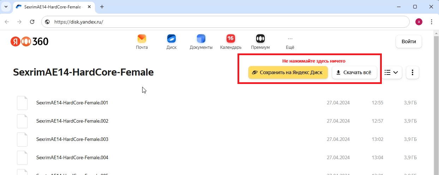Open Chrome's three-dot browser menu
The height and width of the screenshot is (175, 439).
(432, 22)
